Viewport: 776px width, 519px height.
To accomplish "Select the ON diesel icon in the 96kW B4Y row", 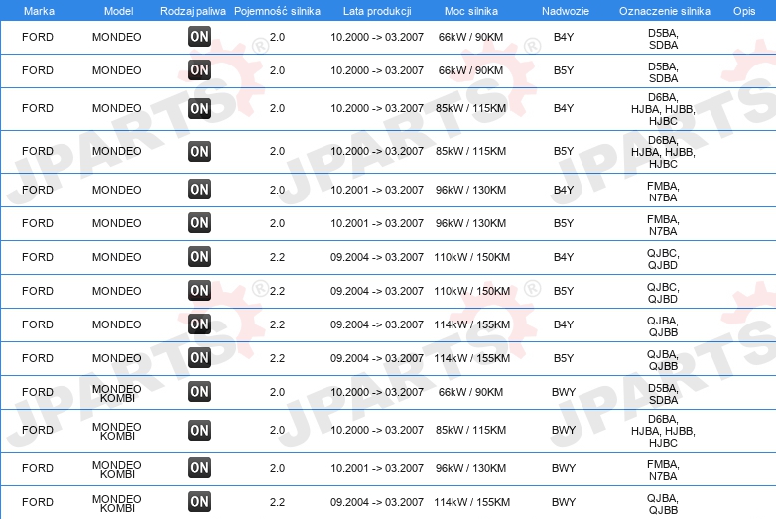I will tap(199, 190).
